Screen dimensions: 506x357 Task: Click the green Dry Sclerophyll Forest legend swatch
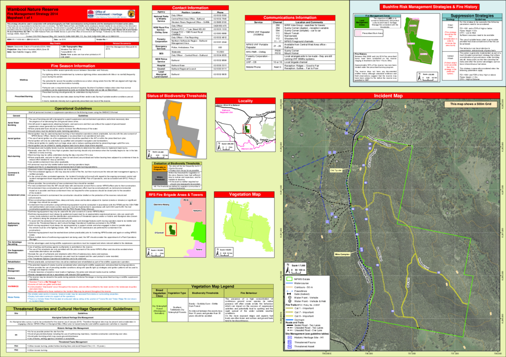pos(160,309)
